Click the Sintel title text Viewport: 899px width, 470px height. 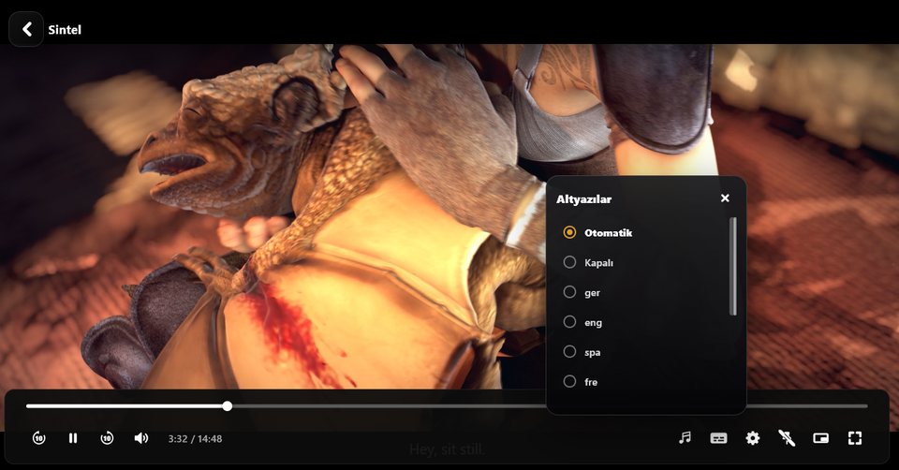(65, 30)
